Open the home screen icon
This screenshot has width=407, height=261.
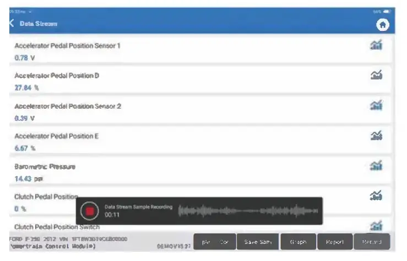click(x=382, y=25)
